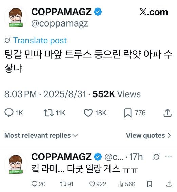Share the reply using its upload icon

(x=169, y=184)
